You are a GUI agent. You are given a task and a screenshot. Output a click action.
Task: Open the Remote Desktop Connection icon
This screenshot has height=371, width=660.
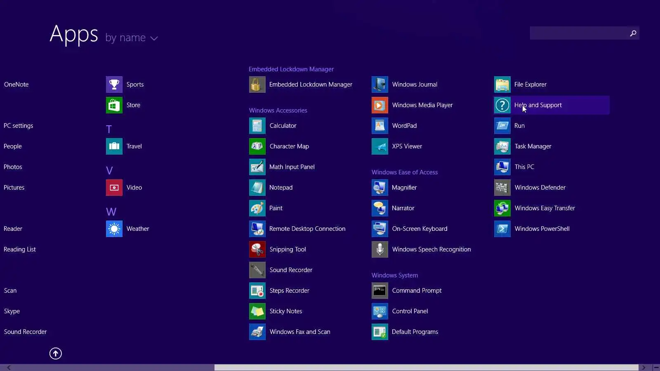click(x=257, y=229)
